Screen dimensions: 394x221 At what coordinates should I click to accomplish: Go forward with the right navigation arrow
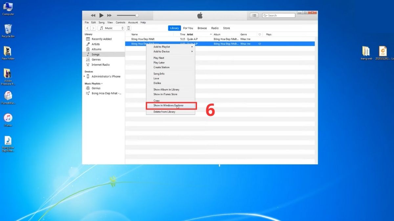(93, 28)
